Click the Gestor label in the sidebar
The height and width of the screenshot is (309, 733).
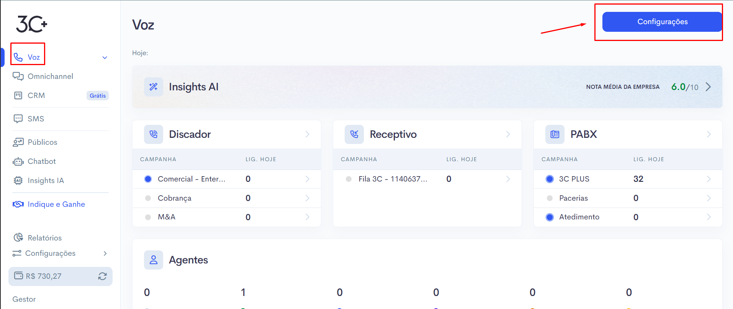point(24,299)
